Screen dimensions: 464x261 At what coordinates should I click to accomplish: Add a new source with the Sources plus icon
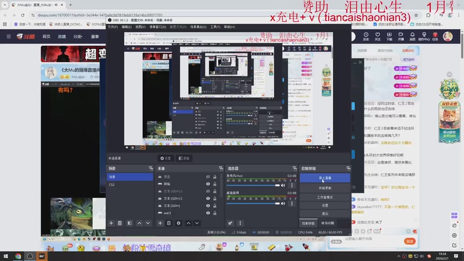pyautogui.click(x=160, y=223)
